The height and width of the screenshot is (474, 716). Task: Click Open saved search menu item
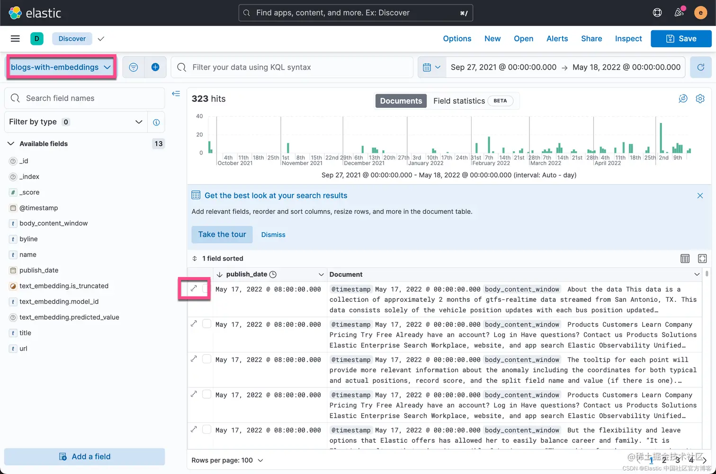point(523,39)
